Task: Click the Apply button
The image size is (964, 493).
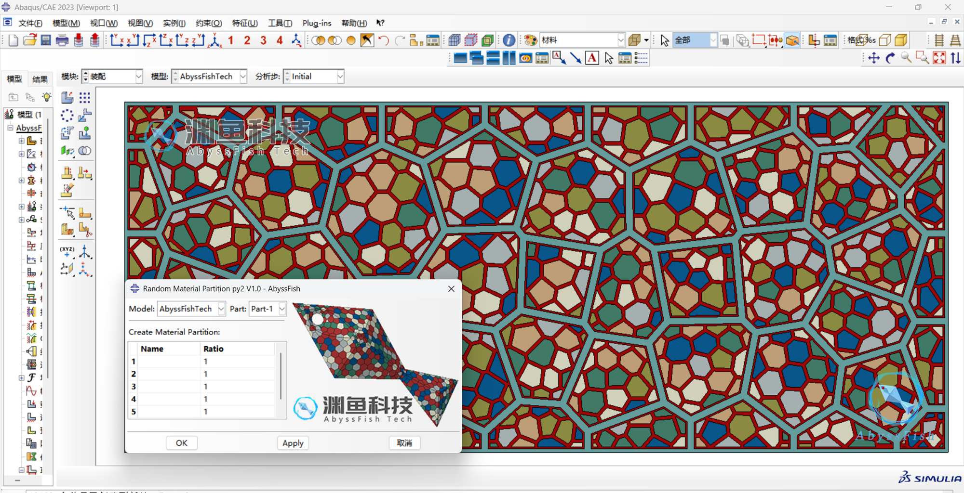Action: click(293, 443)
